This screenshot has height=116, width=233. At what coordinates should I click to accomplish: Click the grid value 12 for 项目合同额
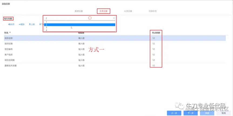pos(154,60)
